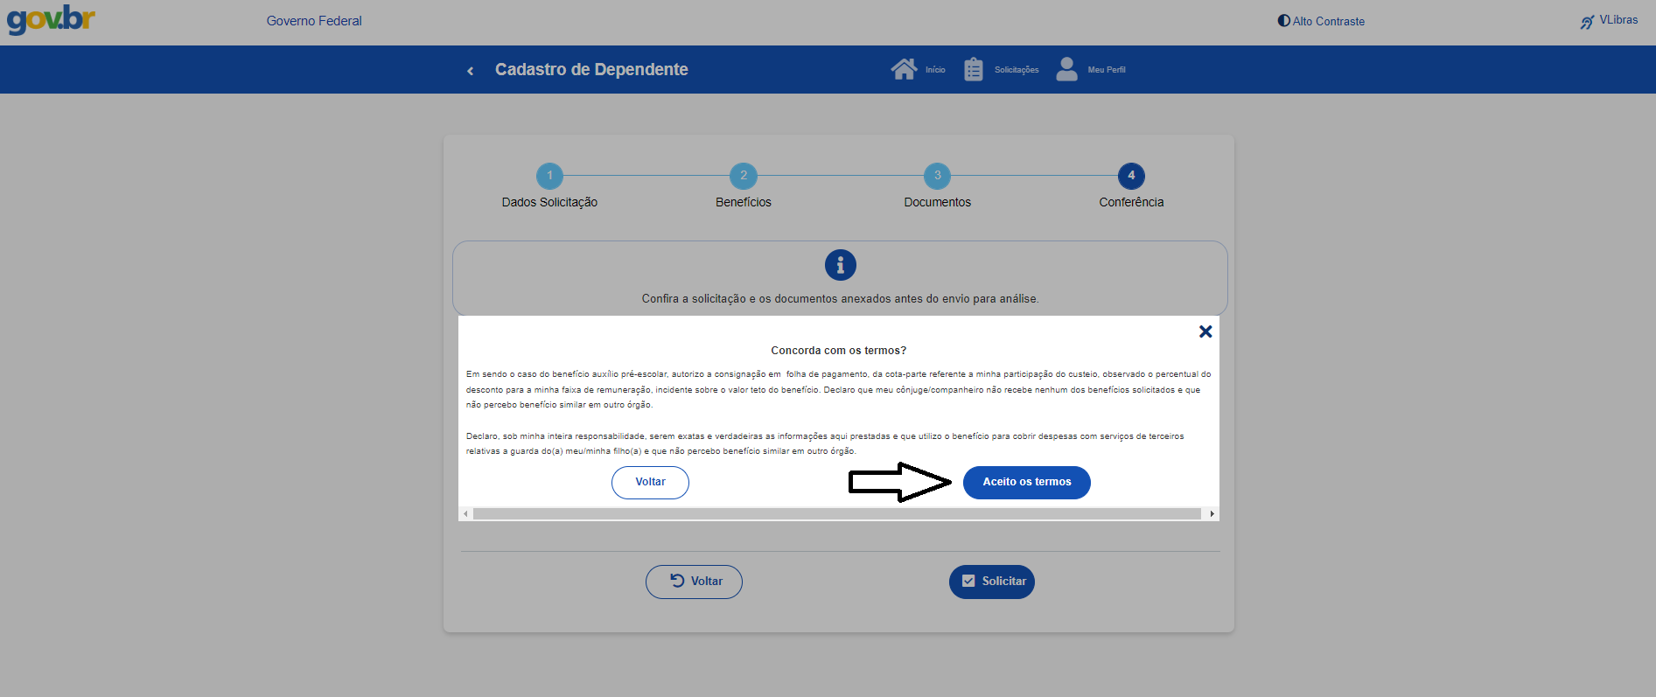Viewport: 1656px width, 697px height.
Task: Select step 2 Benefícios
Action: click(x=744, y=176)
